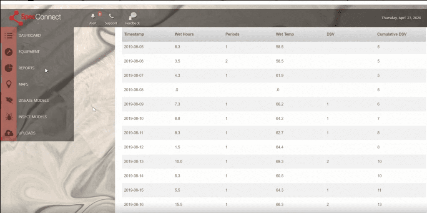The height and width of the screenshot is (213, 427).
Task: Click cumulative DSV value 6
Action: (379, 104)
